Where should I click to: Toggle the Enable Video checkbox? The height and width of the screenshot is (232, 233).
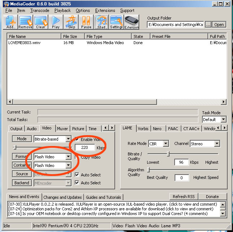[x=77, y=139]
